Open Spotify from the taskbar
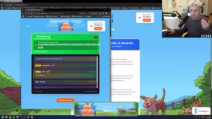 pos(14,117)
